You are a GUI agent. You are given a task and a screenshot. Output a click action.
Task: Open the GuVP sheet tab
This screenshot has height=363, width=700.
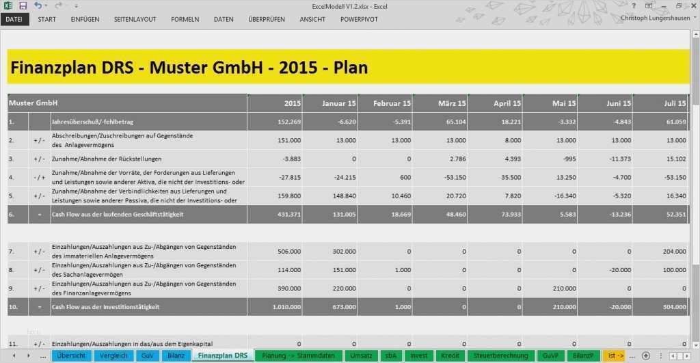550,356
